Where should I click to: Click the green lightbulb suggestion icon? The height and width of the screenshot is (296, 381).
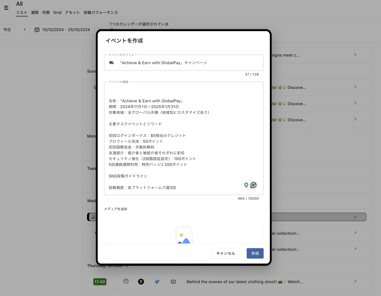click(x=246, y=185)
